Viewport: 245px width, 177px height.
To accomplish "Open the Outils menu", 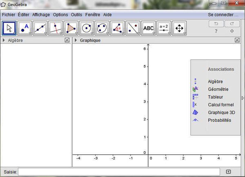I will [x=77, y=15].
